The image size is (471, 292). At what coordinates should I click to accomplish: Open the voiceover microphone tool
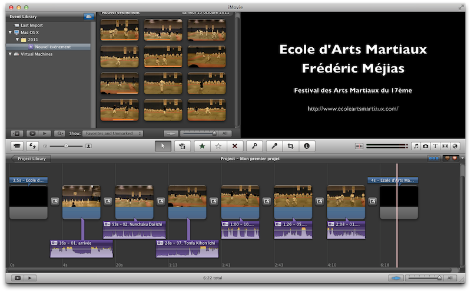(x=274, y=146)
